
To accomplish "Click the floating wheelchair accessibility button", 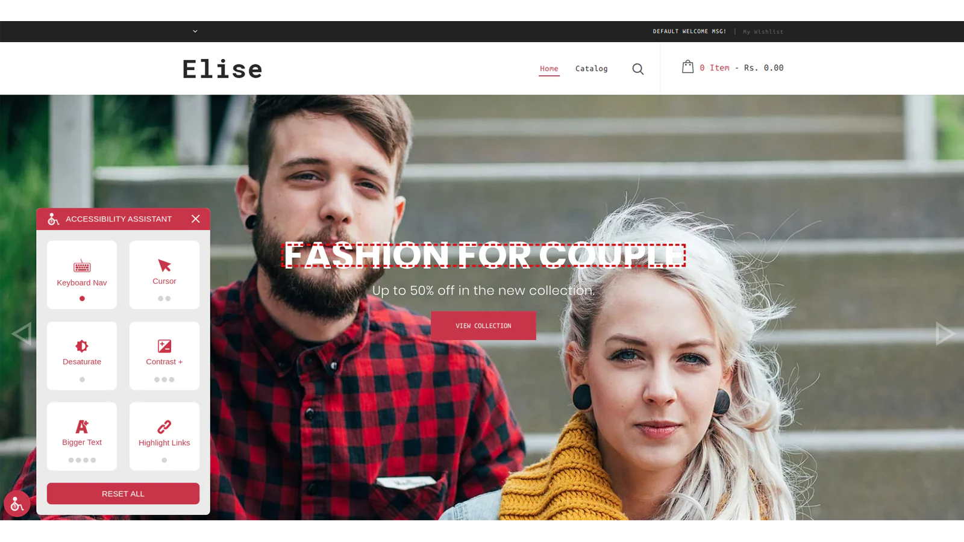I will [x=17, y=503].
